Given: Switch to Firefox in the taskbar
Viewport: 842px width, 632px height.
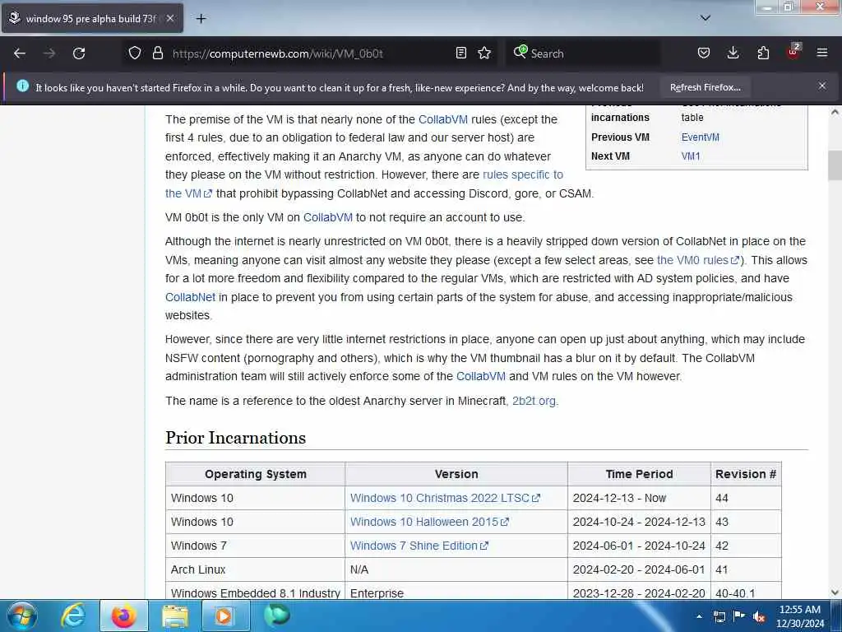Looking at the screenshot, I should pos(123,616).
